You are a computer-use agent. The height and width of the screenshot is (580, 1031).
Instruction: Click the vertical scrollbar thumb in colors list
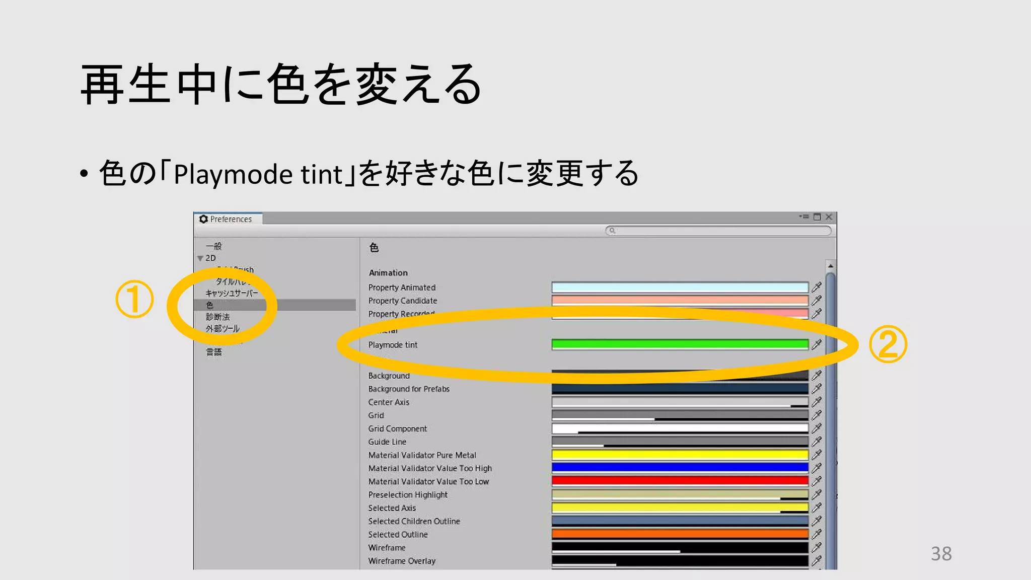tap(831, 420)
